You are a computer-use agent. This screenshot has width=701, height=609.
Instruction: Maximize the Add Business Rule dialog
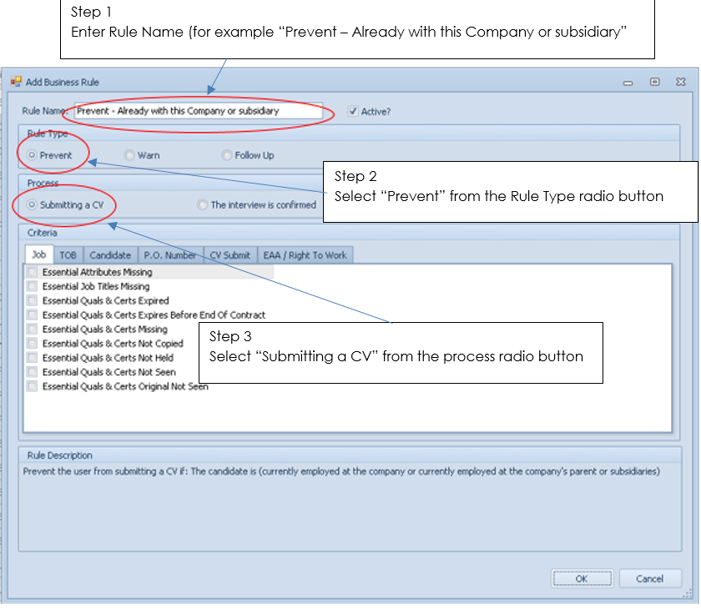coord(655,82)
